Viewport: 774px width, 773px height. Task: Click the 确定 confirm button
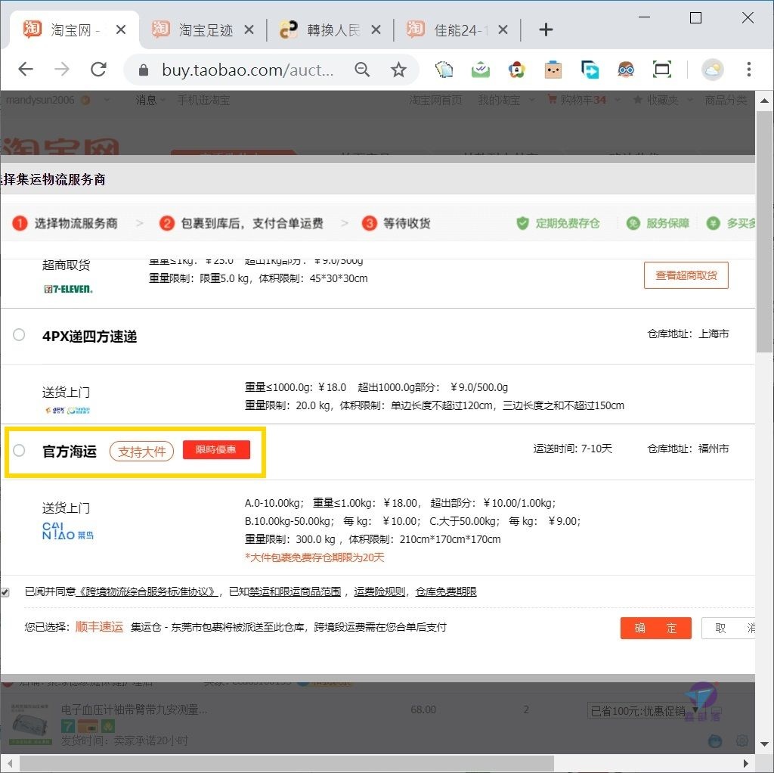tap(655, 628)
